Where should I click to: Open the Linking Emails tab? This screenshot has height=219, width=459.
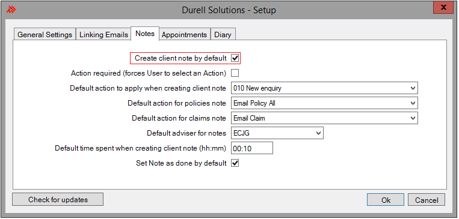click(x=103, y=34)
